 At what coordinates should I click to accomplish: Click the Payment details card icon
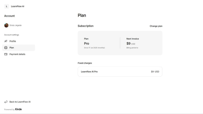tap(6, 54)
